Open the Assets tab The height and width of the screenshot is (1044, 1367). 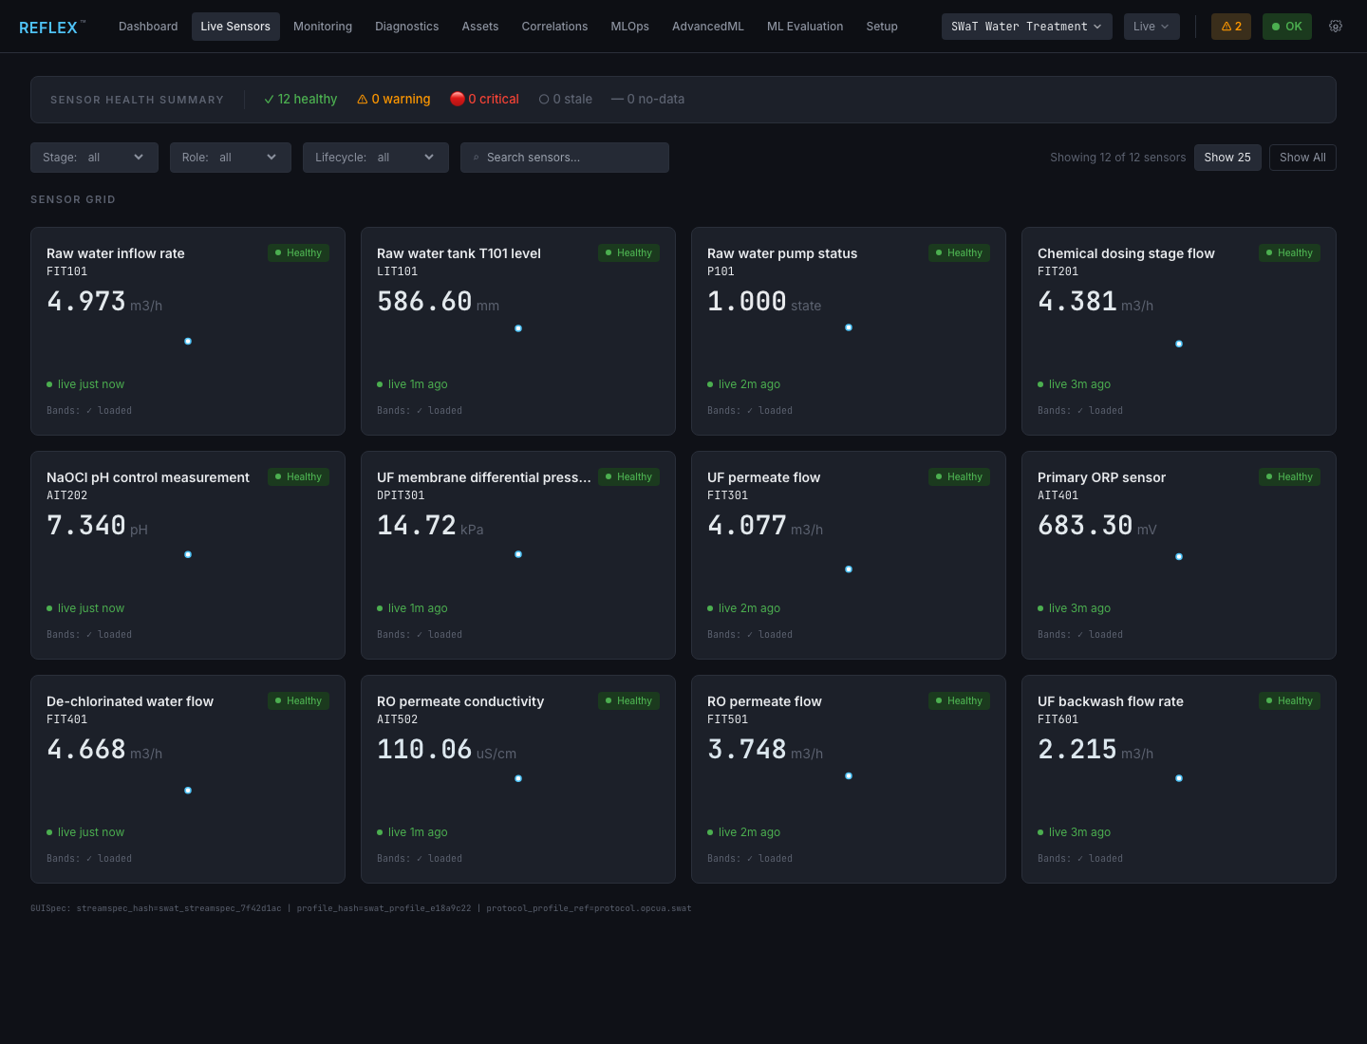click(480, 27)
